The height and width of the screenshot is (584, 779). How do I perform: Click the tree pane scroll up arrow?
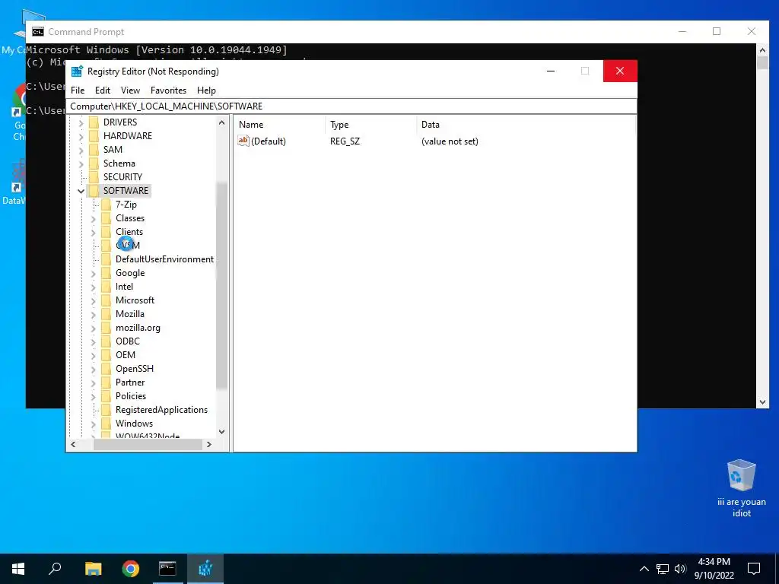221,122
